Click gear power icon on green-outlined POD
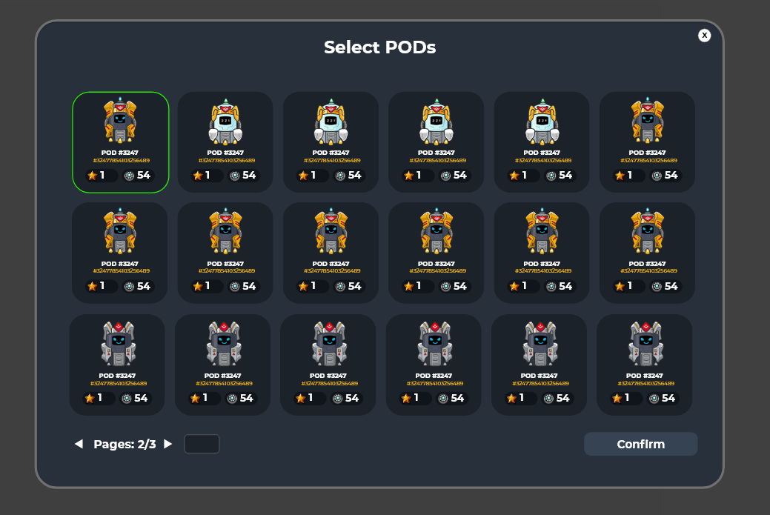The image size is (770, 515). pos(129,176)
